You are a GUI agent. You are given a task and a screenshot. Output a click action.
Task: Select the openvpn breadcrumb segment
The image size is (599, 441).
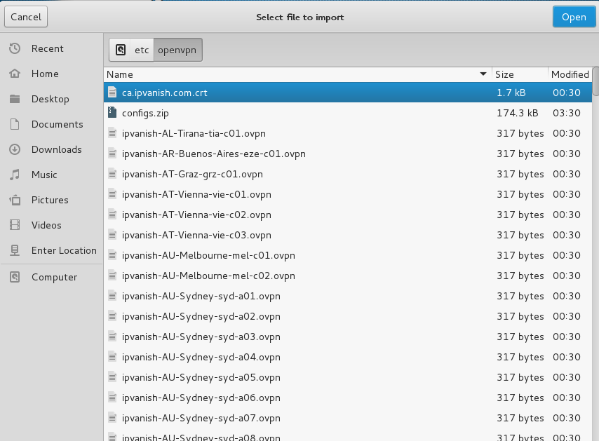pos(177,49)
